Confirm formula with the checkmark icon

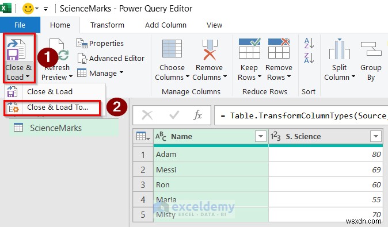[174, 115]
